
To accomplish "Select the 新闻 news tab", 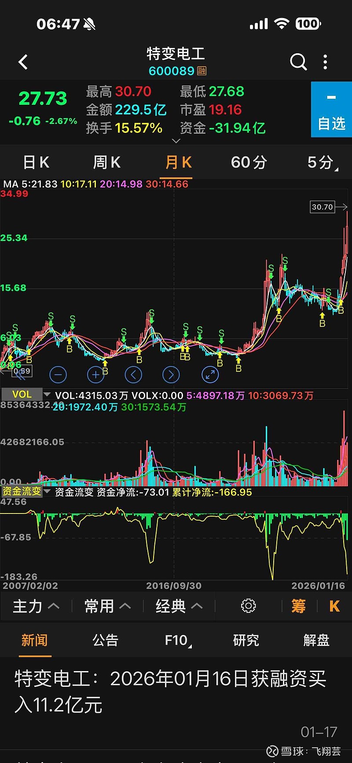I will (x=34, y=640).
